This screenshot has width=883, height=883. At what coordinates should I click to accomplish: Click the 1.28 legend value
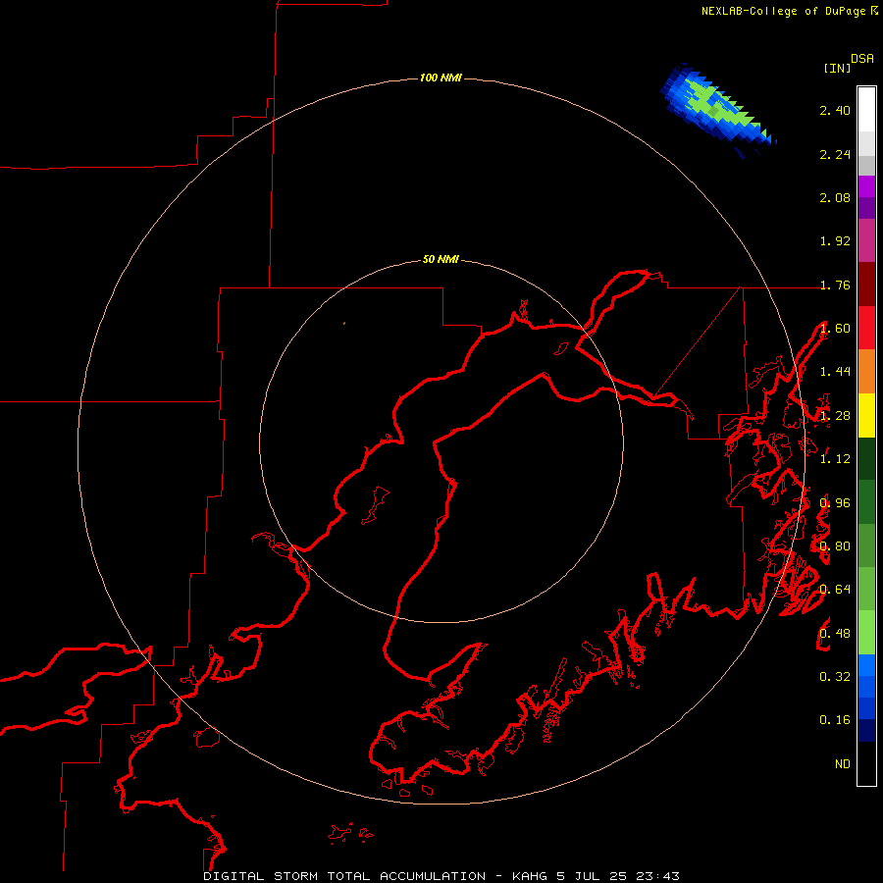point(835,416)
